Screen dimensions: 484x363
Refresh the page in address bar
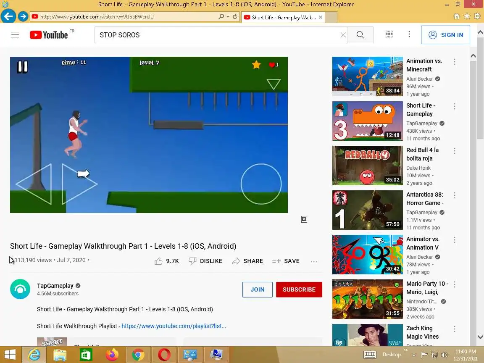(235, 16)
